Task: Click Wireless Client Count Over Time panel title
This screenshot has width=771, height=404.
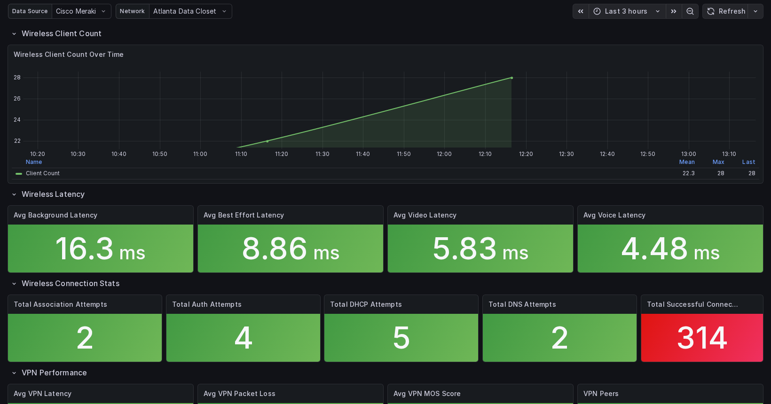Action: [69, 54]
